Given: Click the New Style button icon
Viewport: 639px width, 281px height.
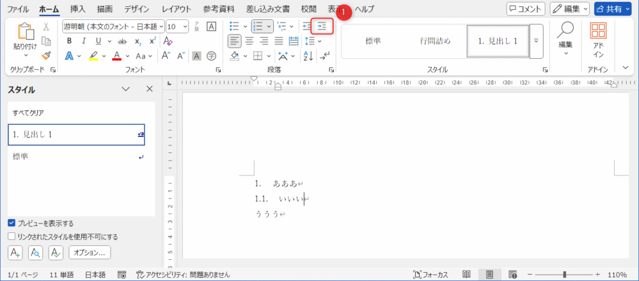Looking at the screenshot, I should (x=16, y=253).
